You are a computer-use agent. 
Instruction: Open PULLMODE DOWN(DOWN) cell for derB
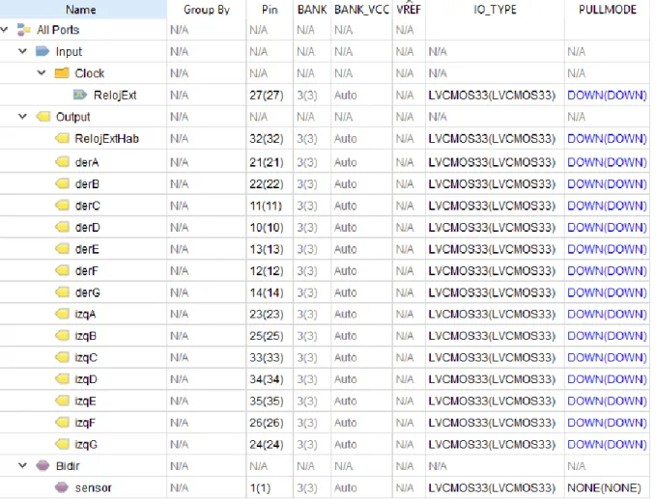pyautogui.click(x=607, y=184)
